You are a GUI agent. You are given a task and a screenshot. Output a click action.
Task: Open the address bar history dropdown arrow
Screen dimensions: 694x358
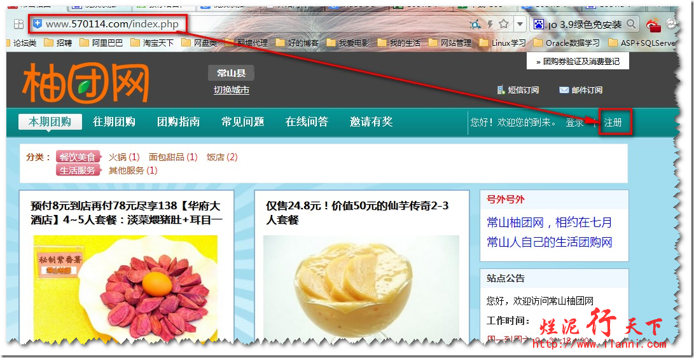[x=520, y=24]
